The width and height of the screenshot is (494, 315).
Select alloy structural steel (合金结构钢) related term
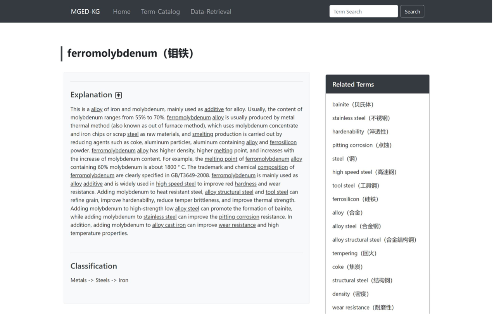[374, 240]
